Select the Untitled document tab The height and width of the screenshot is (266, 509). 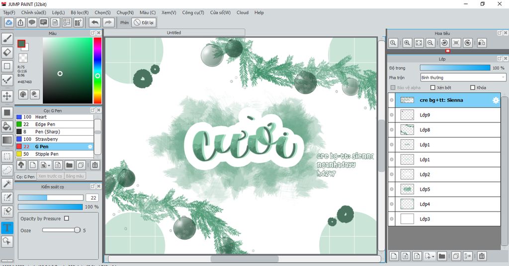coord(174,33)
